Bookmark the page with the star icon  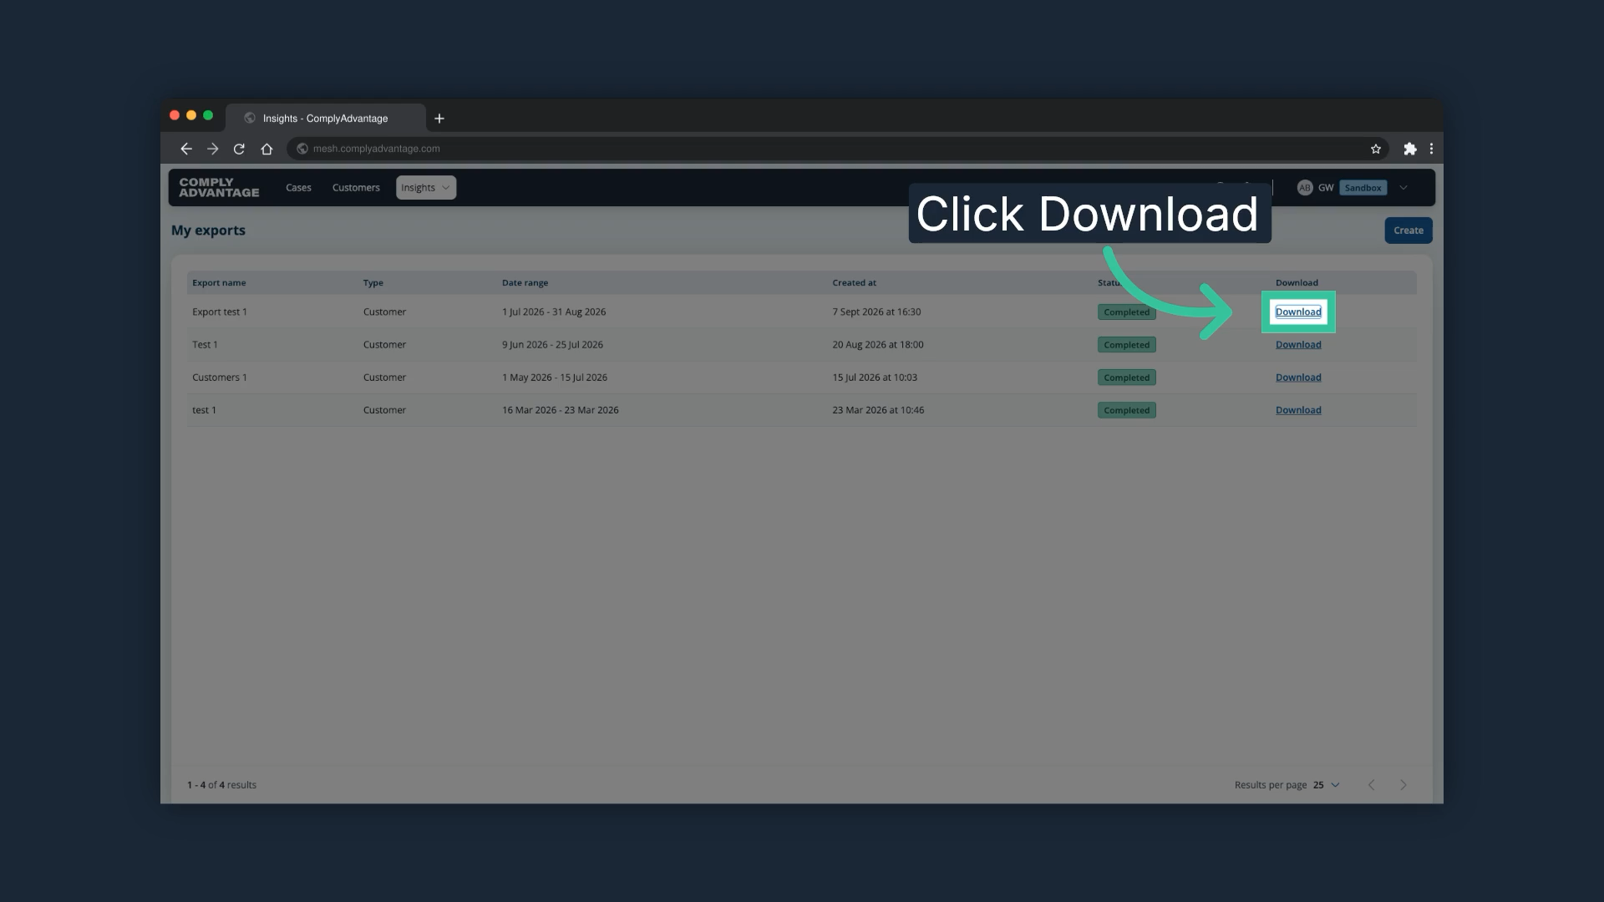(1376, 149)
